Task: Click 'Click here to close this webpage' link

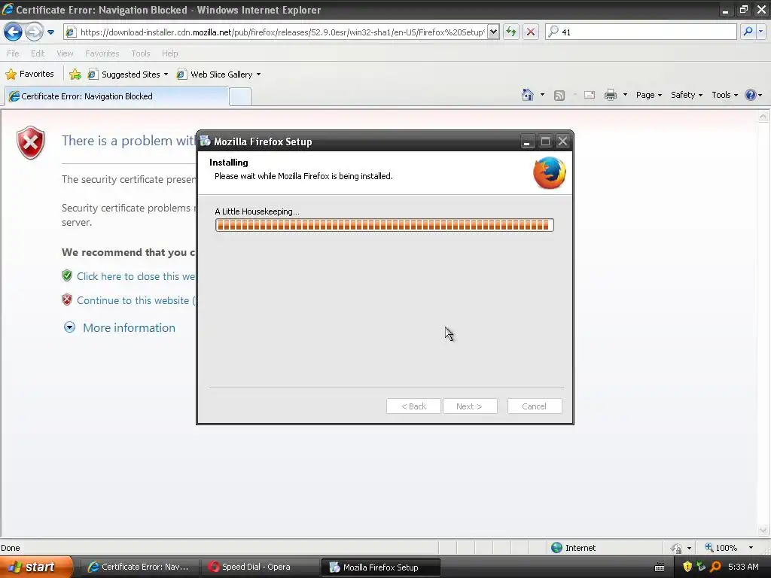Action: point(136,276)
